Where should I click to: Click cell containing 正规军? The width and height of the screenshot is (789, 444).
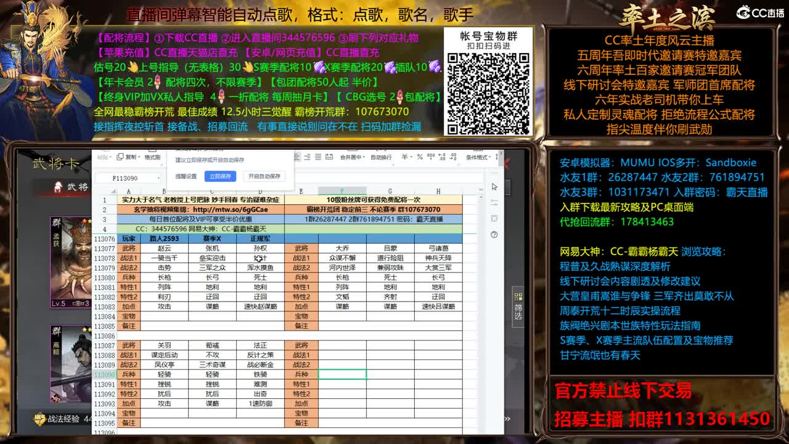(260, 239)
